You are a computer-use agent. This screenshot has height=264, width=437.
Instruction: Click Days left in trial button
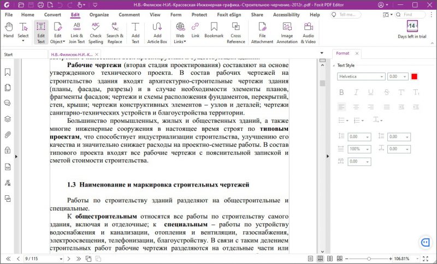pyautogui.click(x=412, y=29)
